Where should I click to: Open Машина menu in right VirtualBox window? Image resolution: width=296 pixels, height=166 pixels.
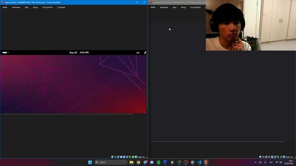click(164, 7)
